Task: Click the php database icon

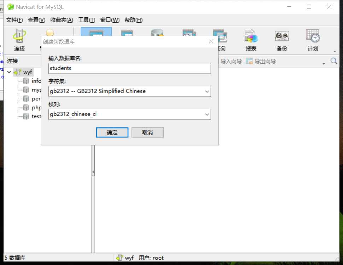Action: pos(26,108)
